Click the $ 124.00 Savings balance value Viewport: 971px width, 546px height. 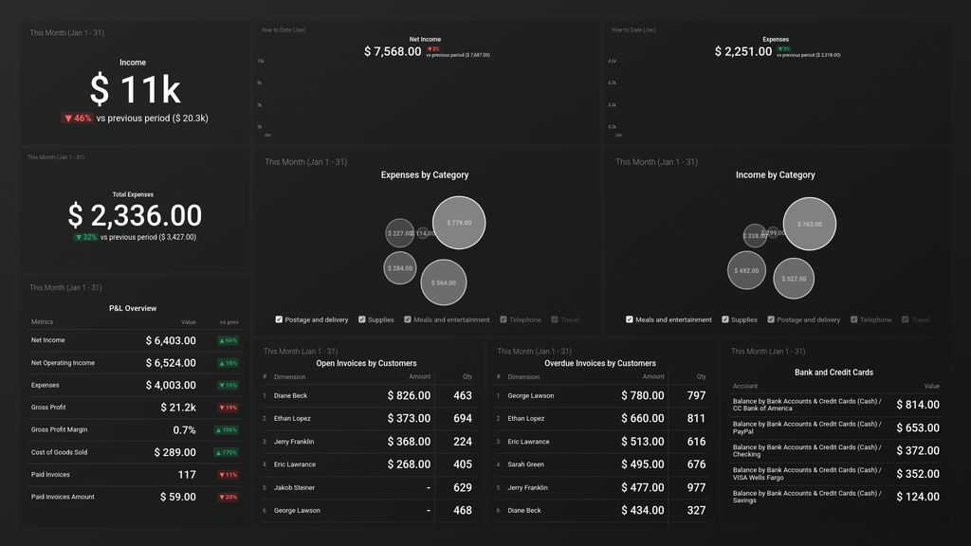tap(918, 497)
